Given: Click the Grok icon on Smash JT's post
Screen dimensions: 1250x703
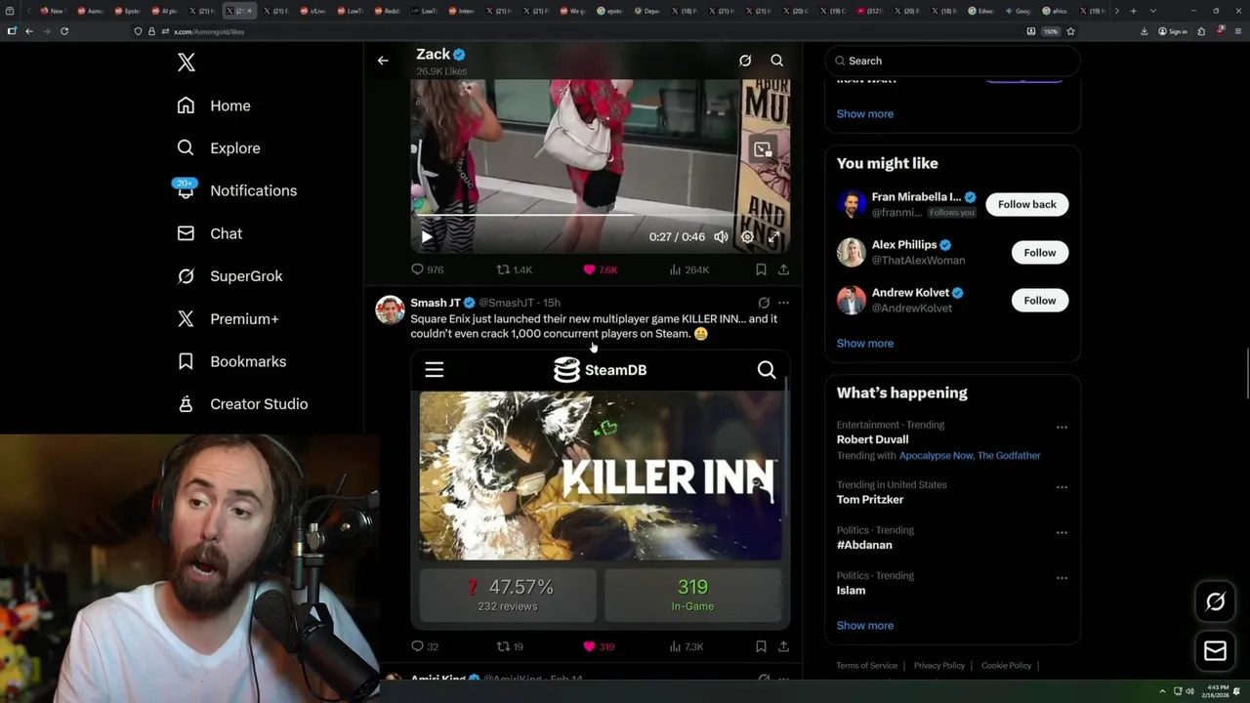Looking at the screenshot, I should point(764,303).
